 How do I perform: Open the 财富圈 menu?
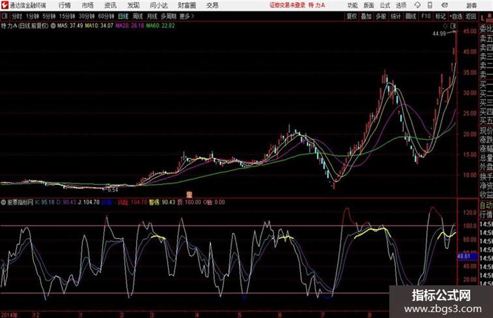coord(187,5)
